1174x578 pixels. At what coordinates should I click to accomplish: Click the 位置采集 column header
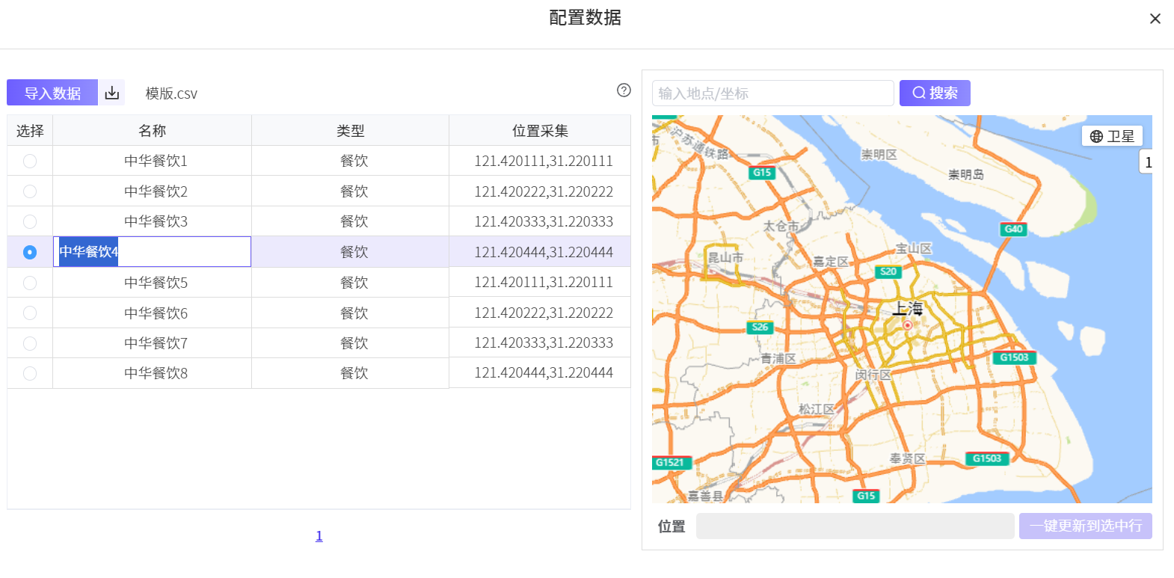[540, 131]
